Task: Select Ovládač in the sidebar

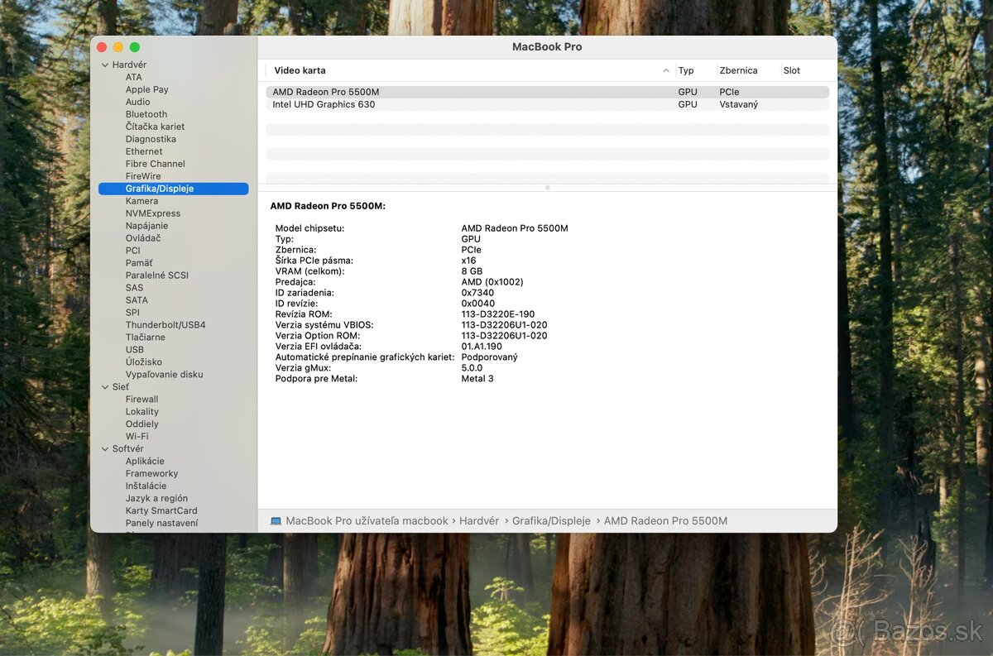Action: (x=143, y=238)
